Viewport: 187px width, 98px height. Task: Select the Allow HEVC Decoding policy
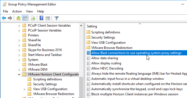click(x=107, y=68)
